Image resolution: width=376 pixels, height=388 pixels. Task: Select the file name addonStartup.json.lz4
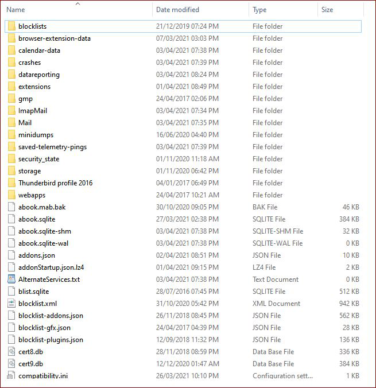coord(51,267)
